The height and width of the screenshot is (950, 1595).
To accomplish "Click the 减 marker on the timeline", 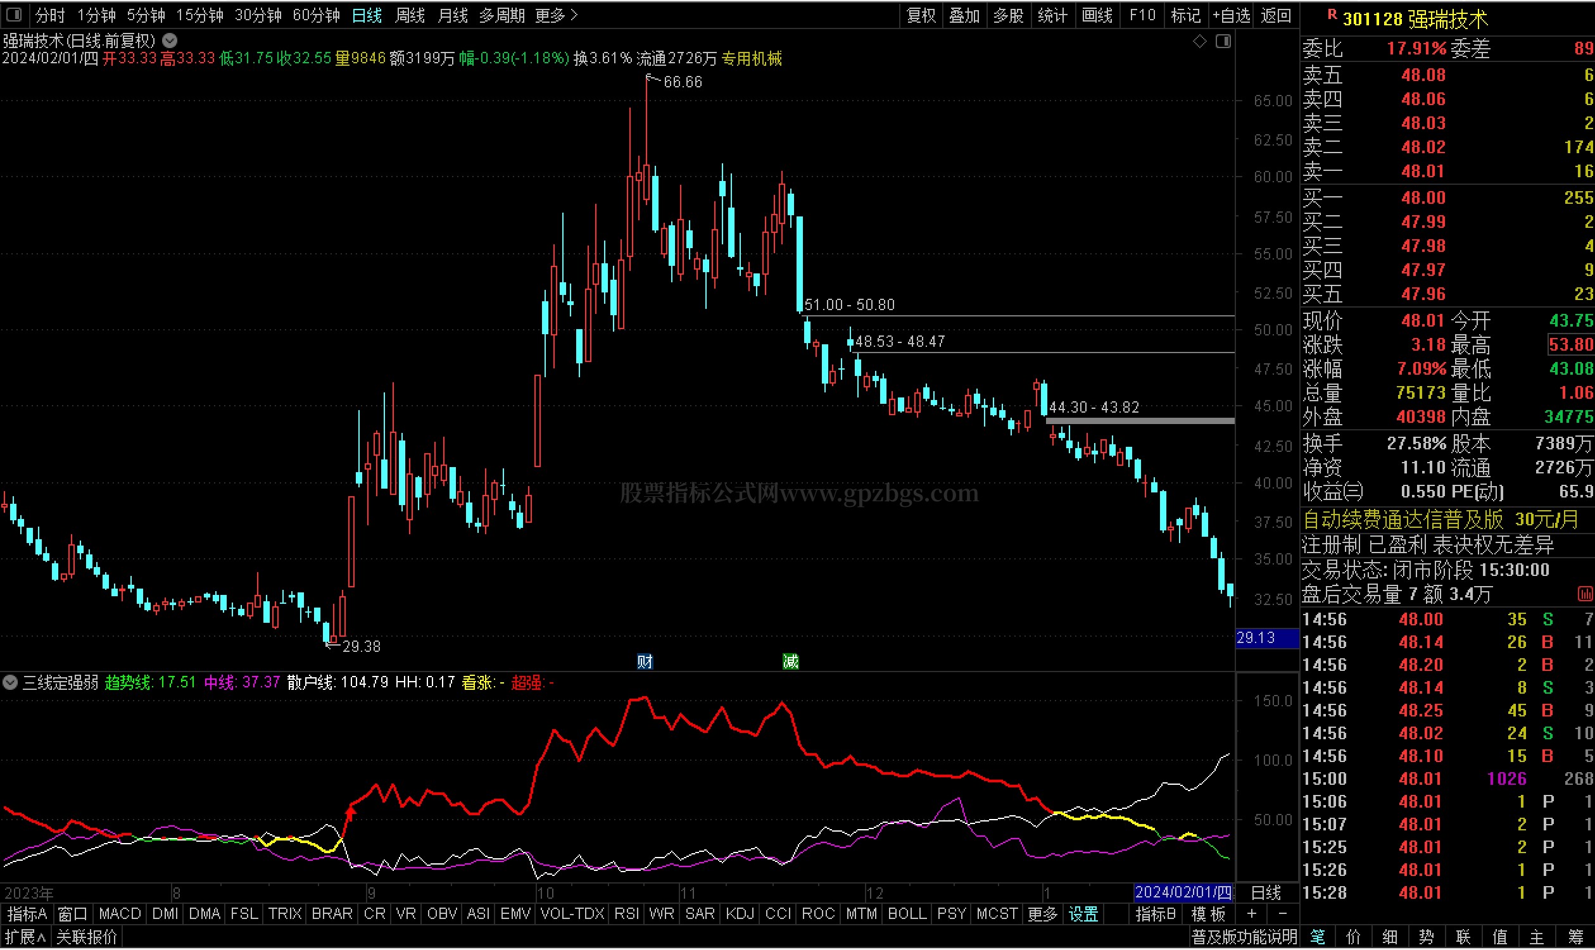I will [790, 661].
